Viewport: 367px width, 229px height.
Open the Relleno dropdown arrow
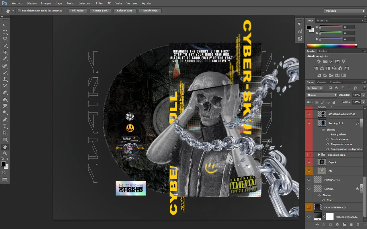pos(363,102)
